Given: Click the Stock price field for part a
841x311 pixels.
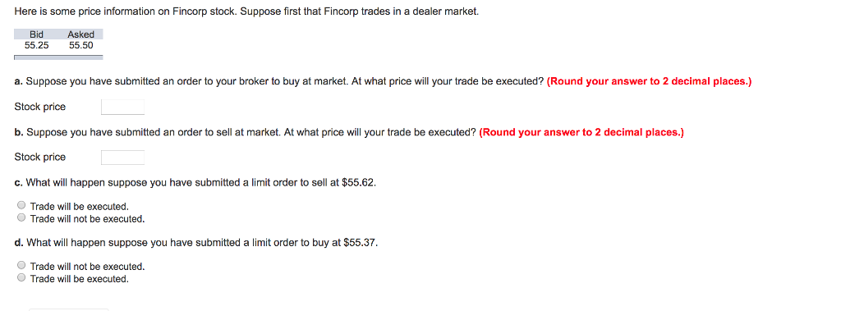Looking at the screenshot, I should click(123, 107).
